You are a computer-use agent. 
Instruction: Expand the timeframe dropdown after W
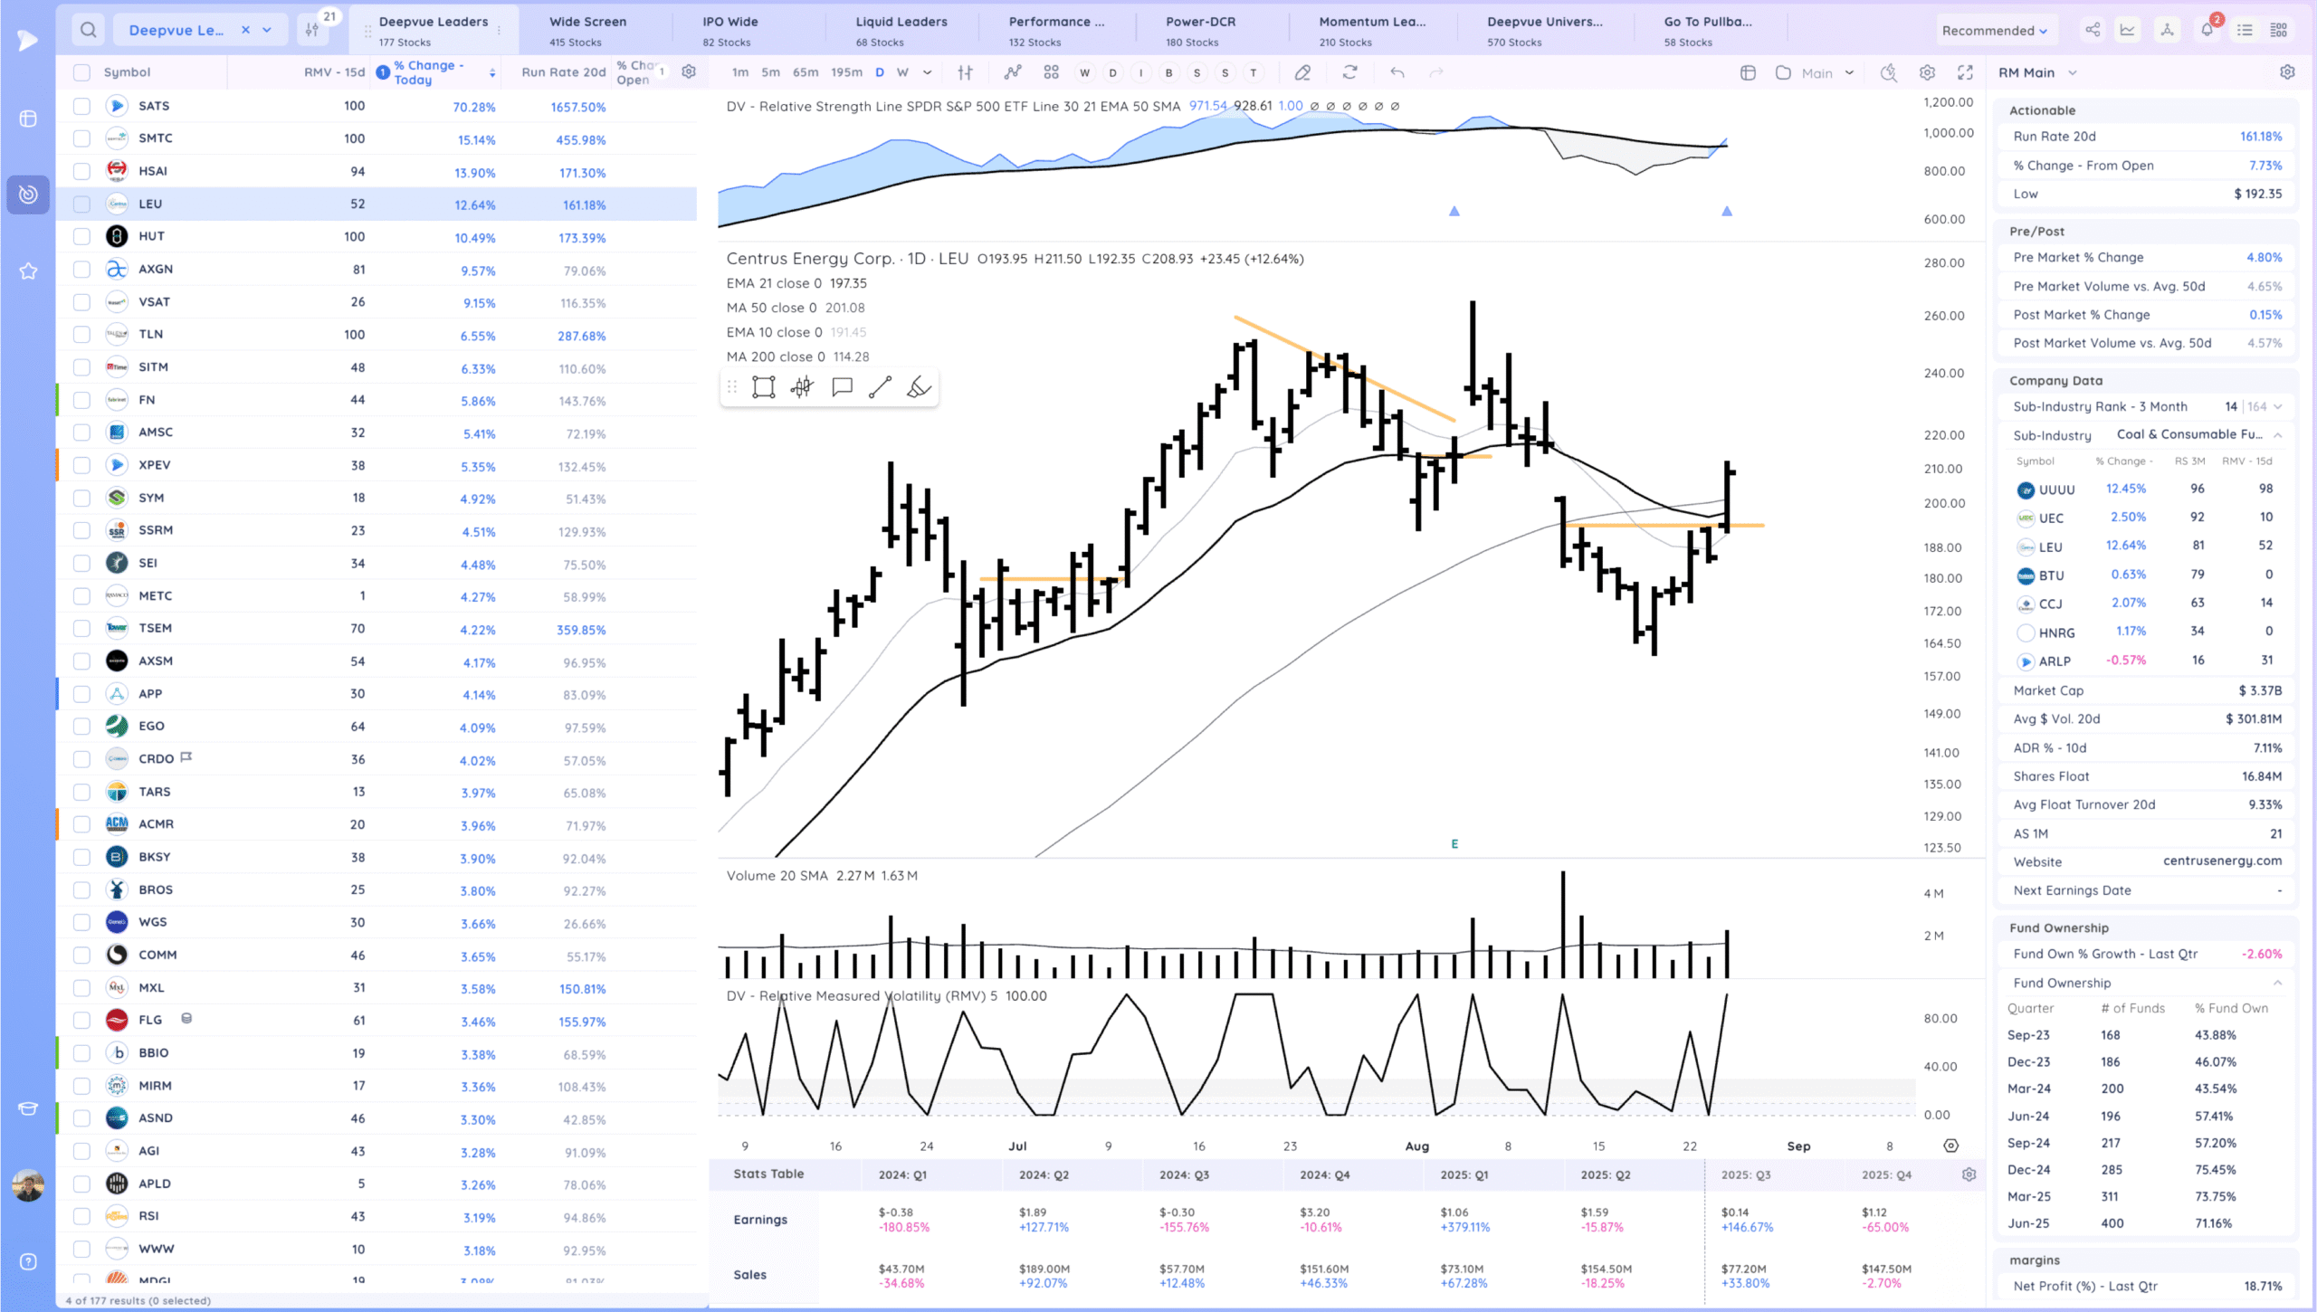pos(927,72)
